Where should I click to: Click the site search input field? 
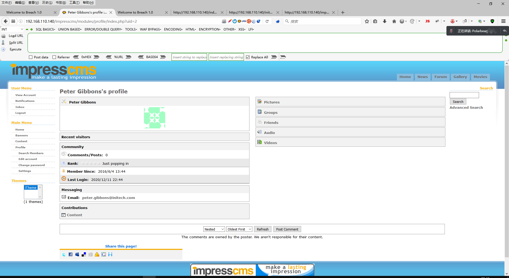click(x=464, y=95)
